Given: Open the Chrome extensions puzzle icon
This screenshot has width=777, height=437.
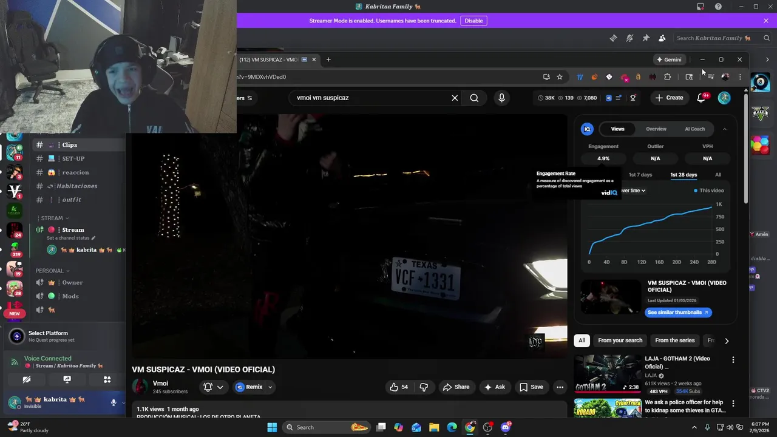Looking at the screenshot, I should coord(667,77).
